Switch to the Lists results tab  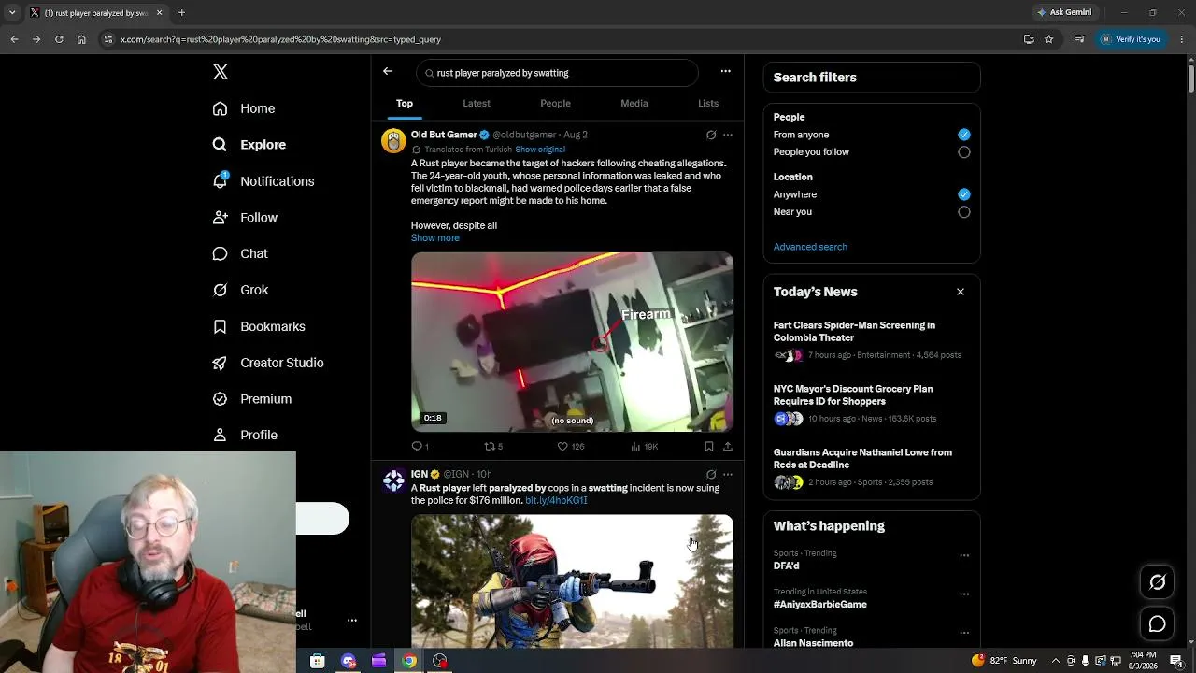tap(708, 103)
